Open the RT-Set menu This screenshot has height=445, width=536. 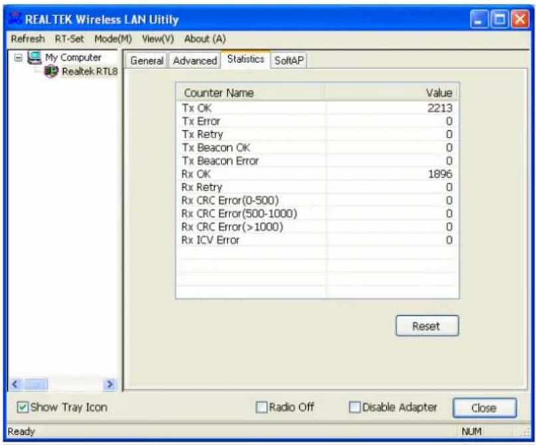pos(69,39)
